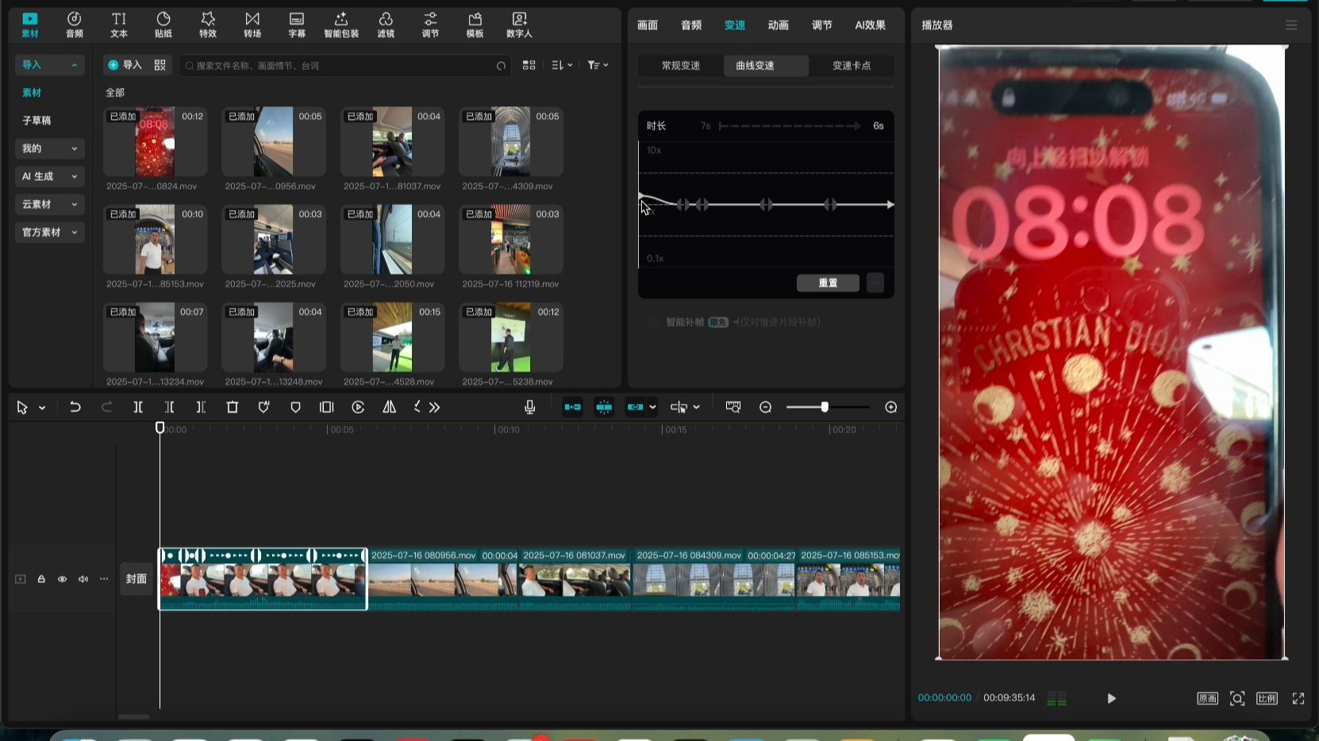This screenshot has width=1319, height=741.
Task: Toggle main track magnet button
Action: [x=572, y=407]
